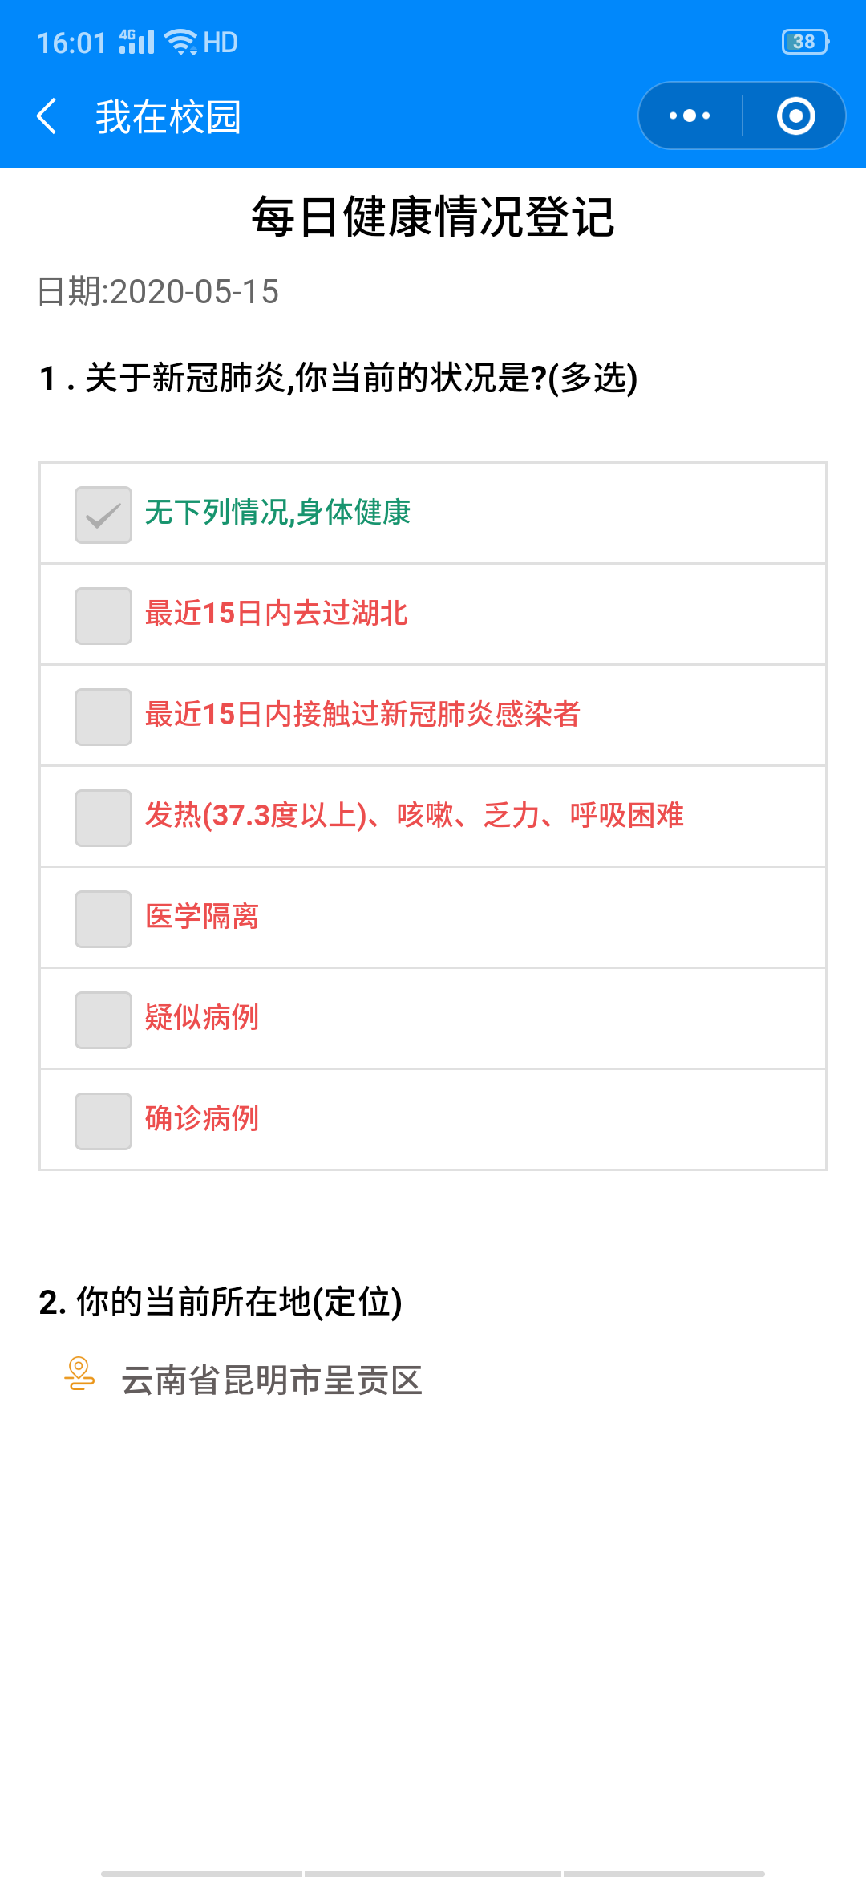The width and height of the screenshot is (866, 1877).
Task: Tap the back arrow icon
Action: click(47, 116)
